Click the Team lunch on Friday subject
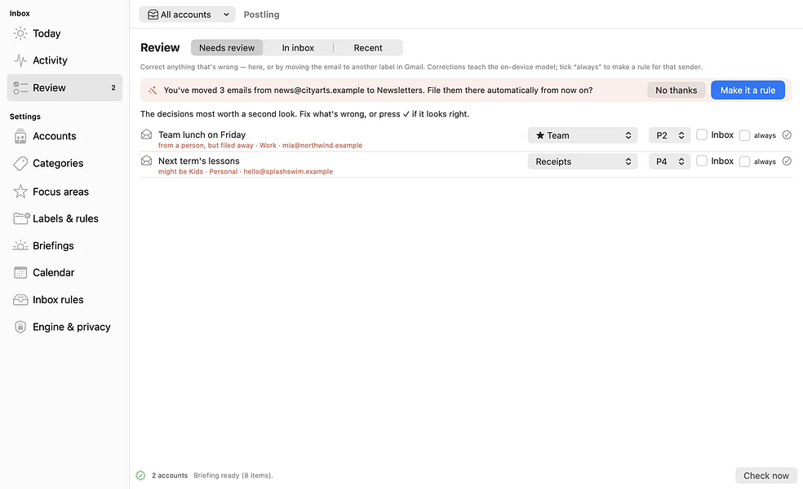The height and width of the screenshot is (489, 803). 202,134
